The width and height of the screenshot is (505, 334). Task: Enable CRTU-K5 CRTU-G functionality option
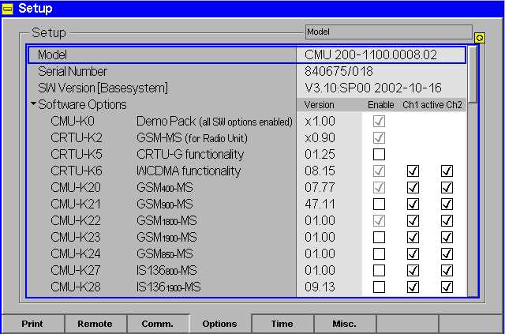(379, 155)
